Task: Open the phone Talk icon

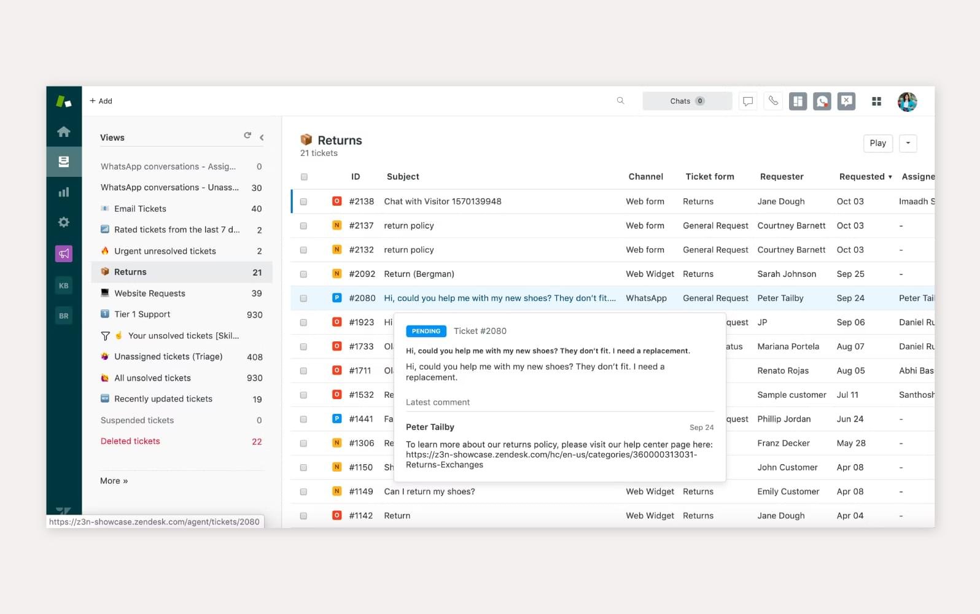Action: tap(773, 101)
